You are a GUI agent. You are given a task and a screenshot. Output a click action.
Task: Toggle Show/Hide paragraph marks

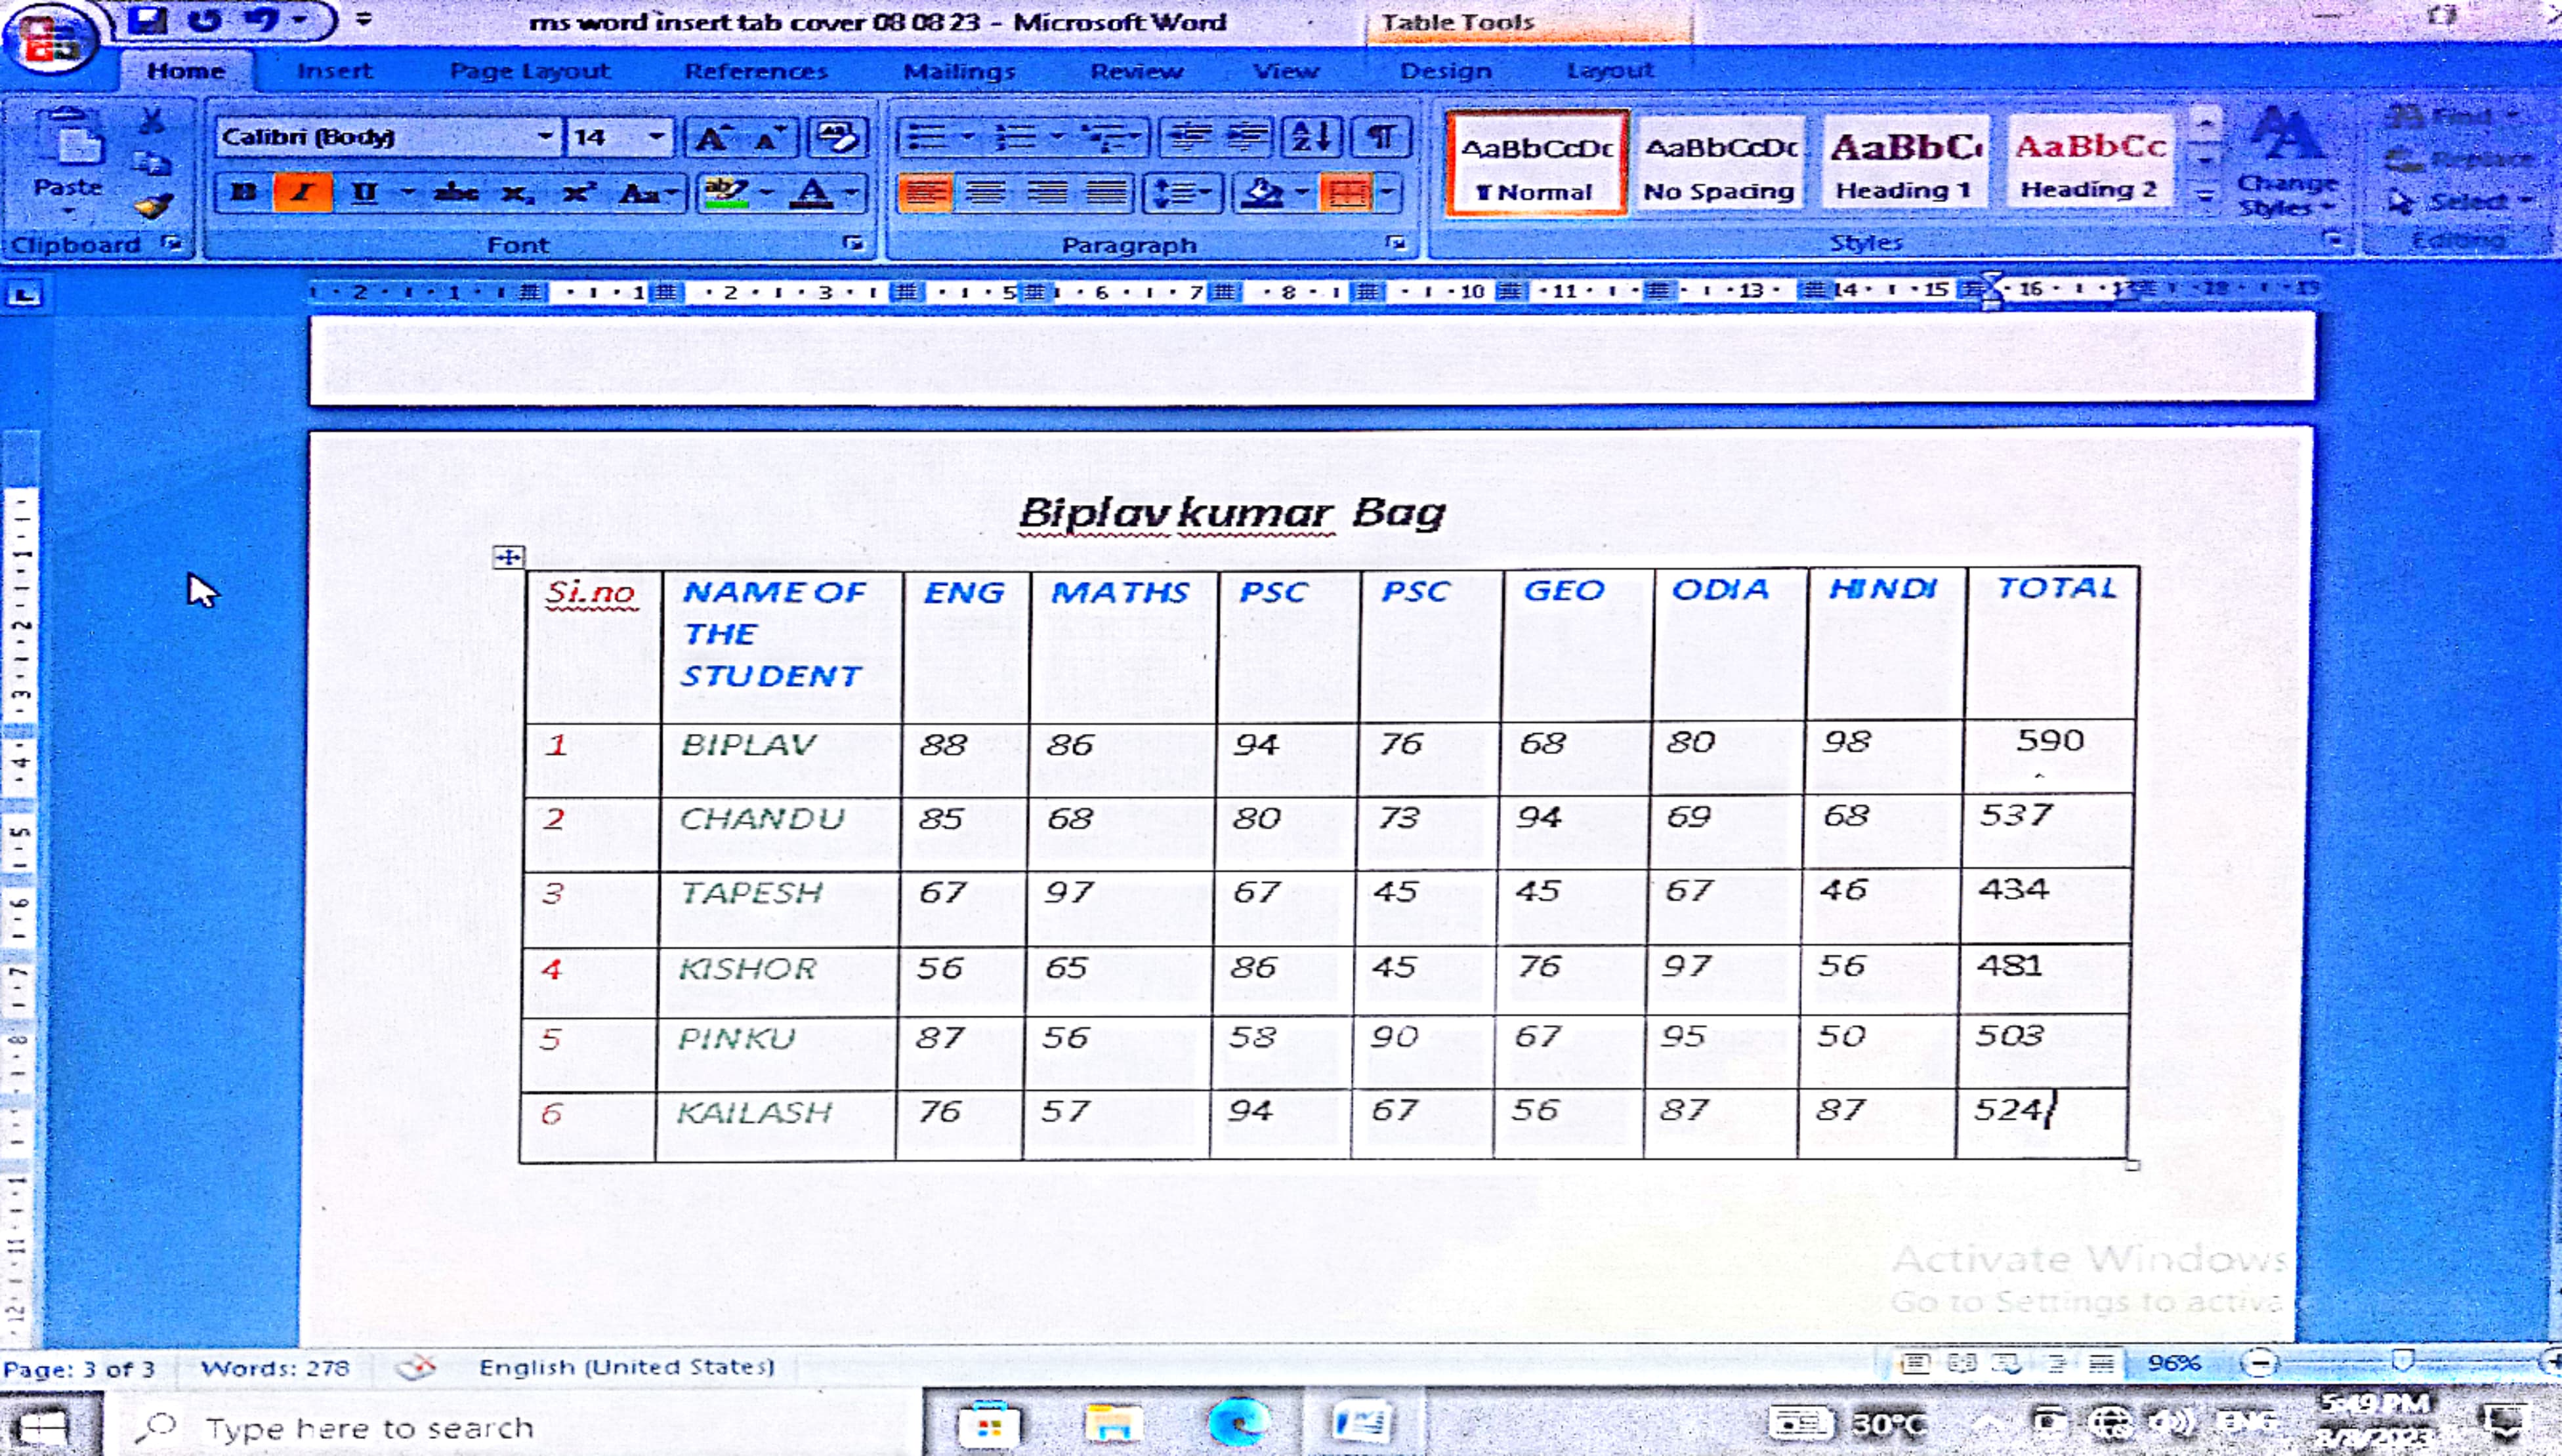1381,137
